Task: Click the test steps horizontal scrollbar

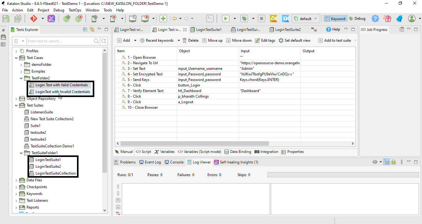Action: click(x=195, y=144)
